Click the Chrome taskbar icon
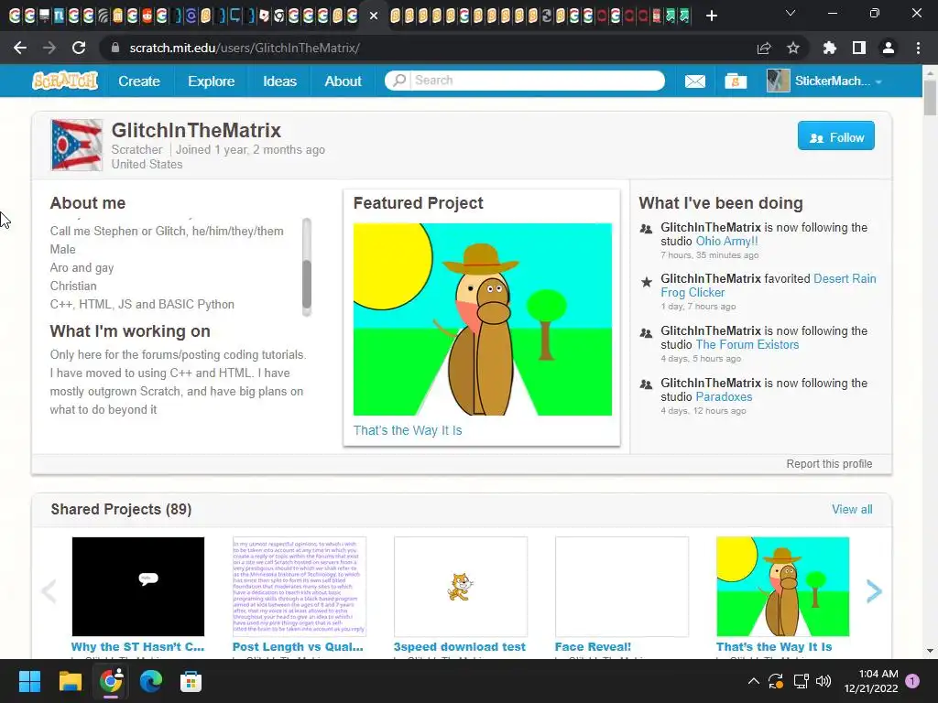Screen dimensions: 938x703 click(111, 681)
